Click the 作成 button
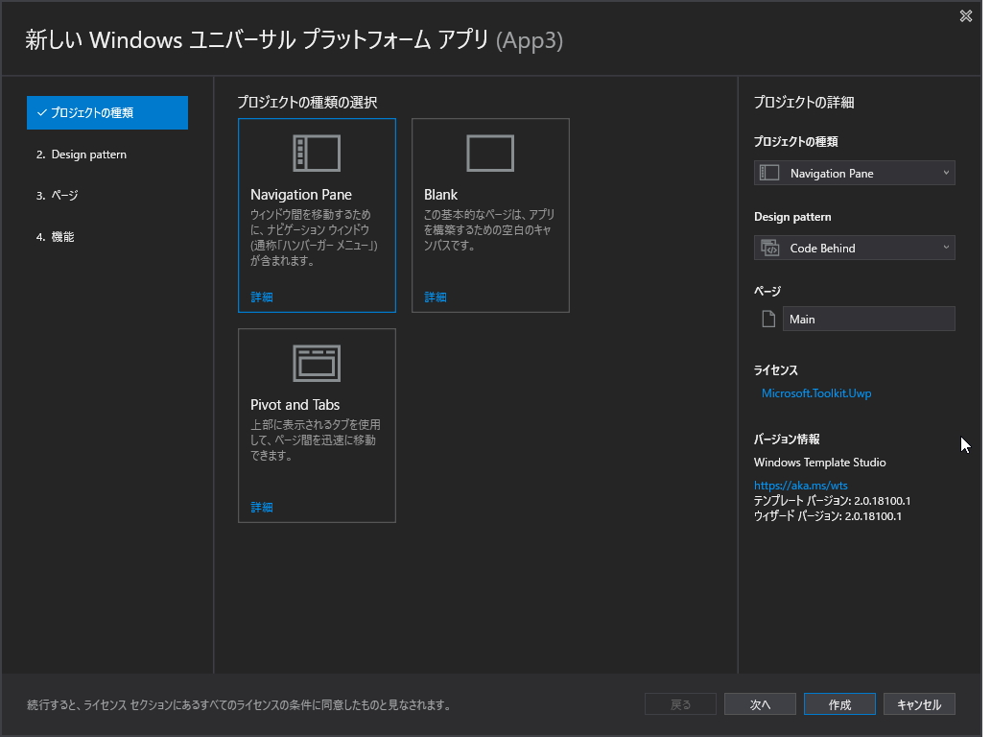 [x=839, y=704]
